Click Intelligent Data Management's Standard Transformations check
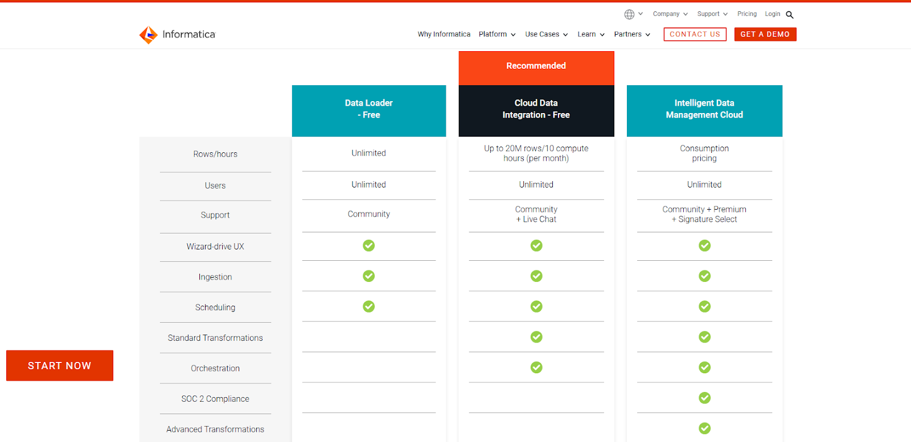The image size is (911, 442). point(705,337)
